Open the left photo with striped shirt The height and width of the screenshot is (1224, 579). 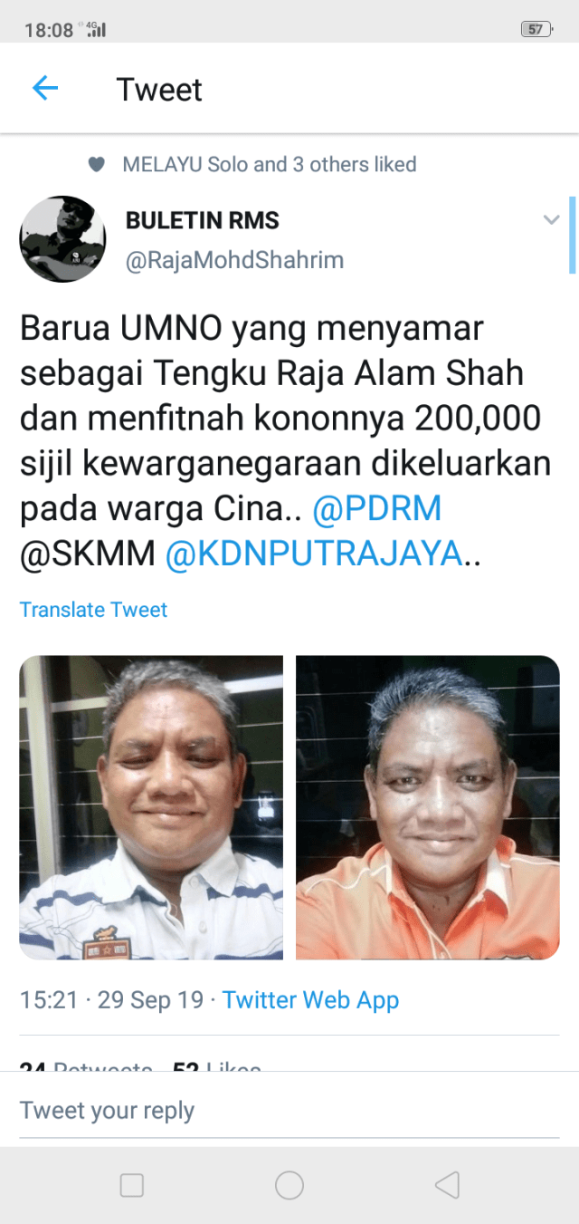pyautogui.click(x=151, y=807)
